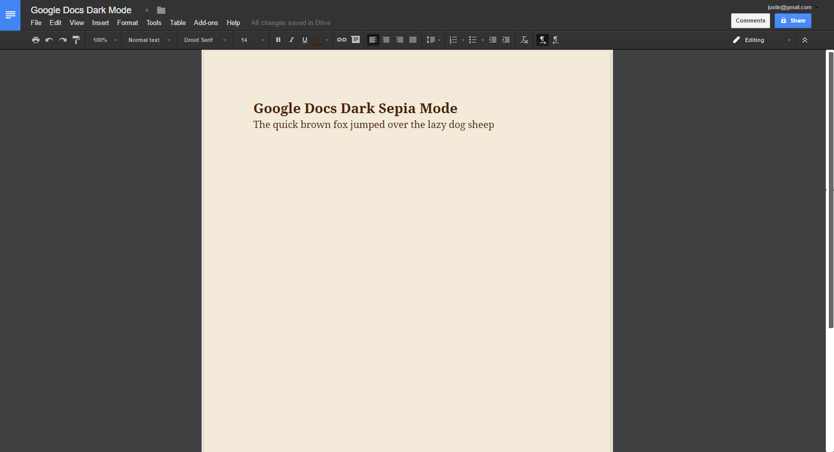The width and height of the screenshot is (834, 452).
Task: Clear text formatting
Action: [x=524, y=40]
